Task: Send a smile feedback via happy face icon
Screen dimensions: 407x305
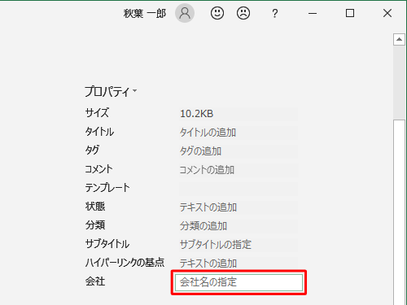Action: pyautogui.click(x=217, y=13)
